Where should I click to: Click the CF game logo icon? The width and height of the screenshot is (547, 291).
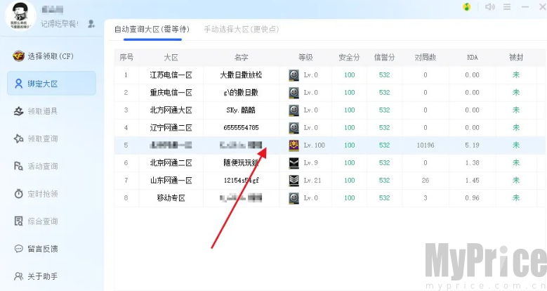[18, 56]
